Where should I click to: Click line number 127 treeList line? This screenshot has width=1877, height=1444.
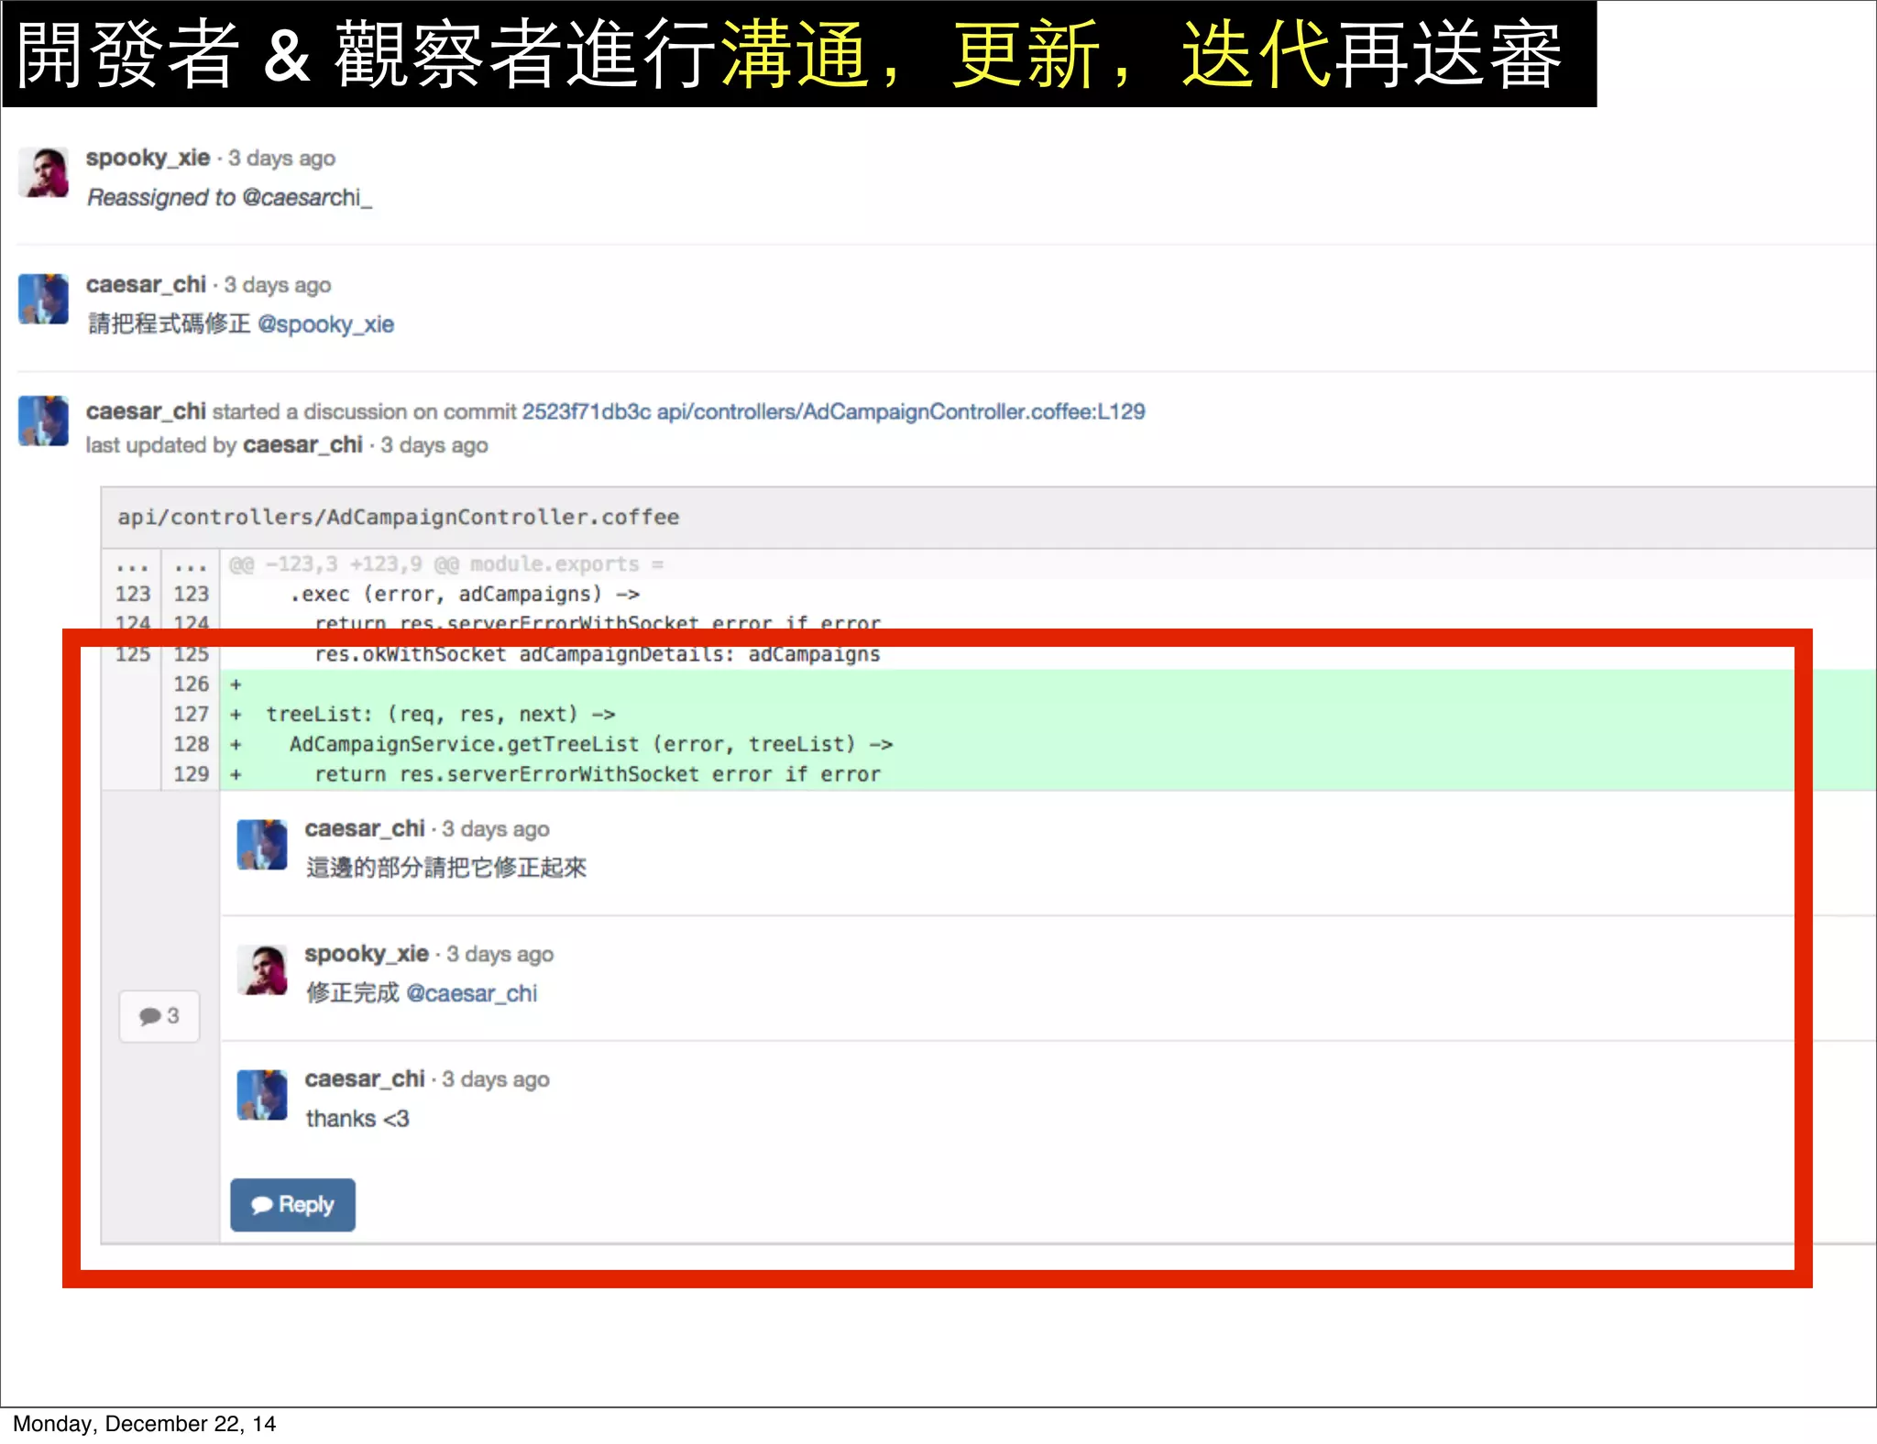[x=191, y=714]
